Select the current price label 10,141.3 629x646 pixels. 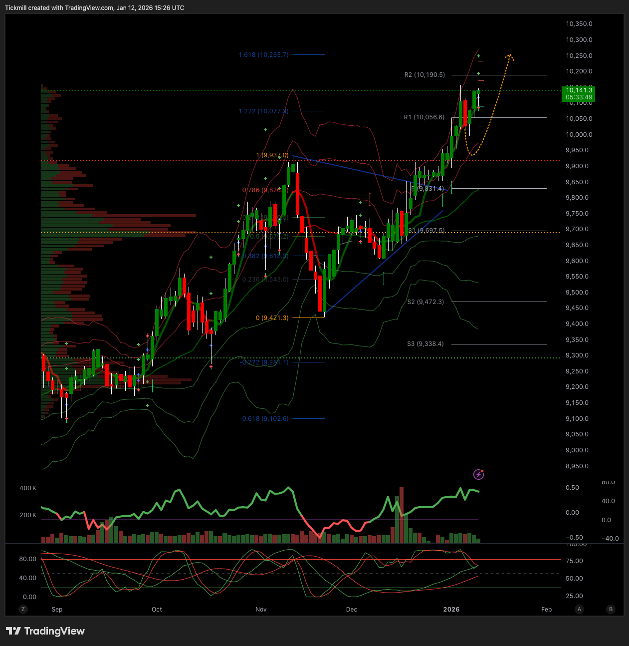tap(578, 90)
